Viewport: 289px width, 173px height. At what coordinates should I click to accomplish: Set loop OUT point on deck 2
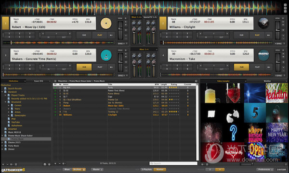click(221, 37)
